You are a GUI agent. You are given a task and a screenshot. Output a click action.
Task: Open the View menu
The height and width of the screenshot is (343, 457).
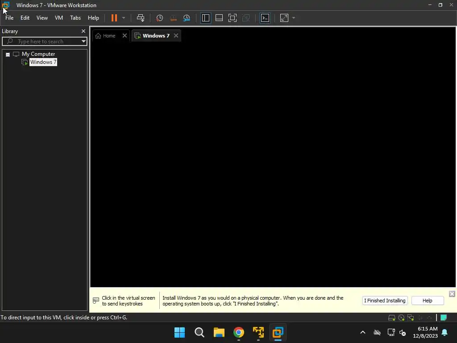click(x=42, y=18)
